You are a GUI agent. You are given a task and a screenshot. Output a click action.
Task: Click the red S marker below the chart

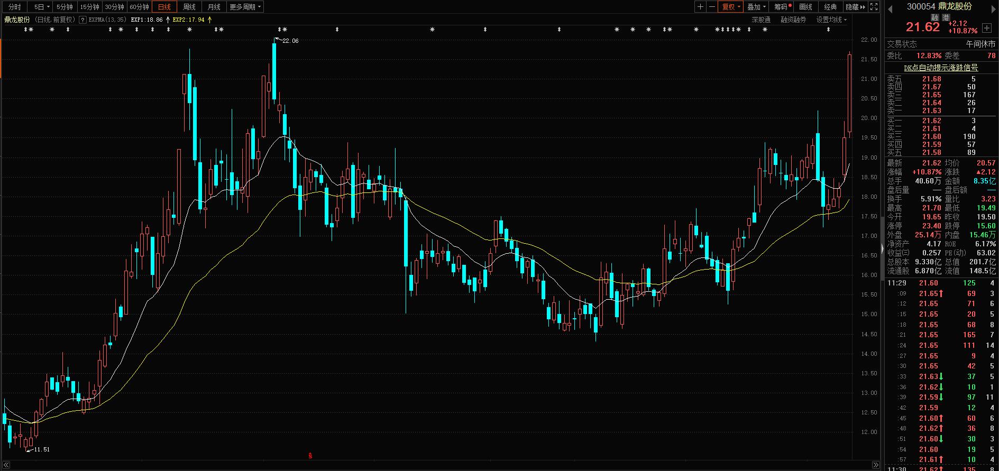coord(310,455)
